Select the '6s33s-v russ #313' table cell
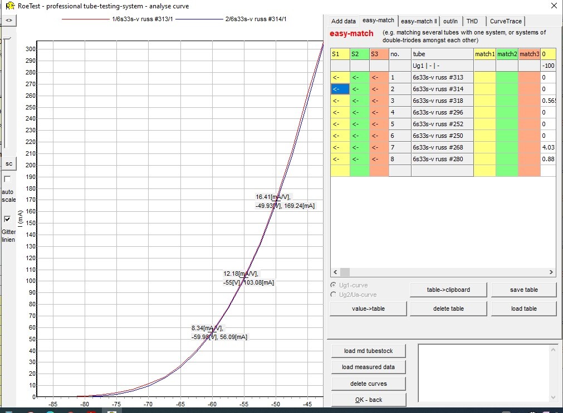Image resolution: width=563 pixels, height=413 pixels. click(x=442, y=77)
